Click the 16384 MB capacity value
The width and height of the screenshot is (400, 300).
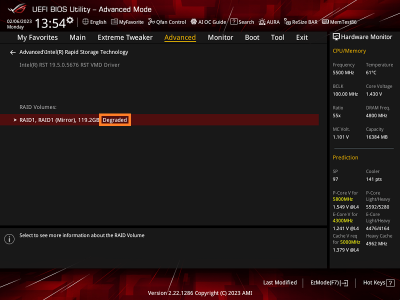coord(377,137)
